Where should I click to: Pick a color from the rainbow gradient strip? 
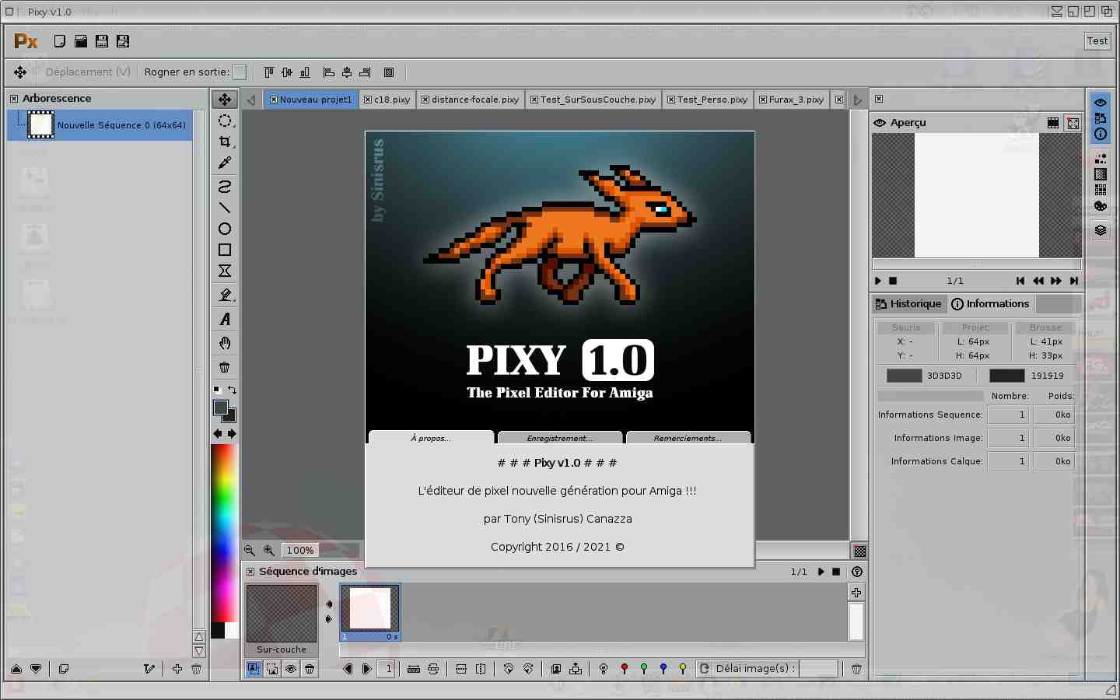click(225, 529)
